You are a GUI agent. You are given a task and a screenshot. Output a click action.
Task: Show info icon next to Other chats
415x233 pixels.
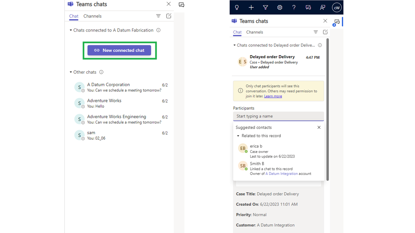[101, 72]
